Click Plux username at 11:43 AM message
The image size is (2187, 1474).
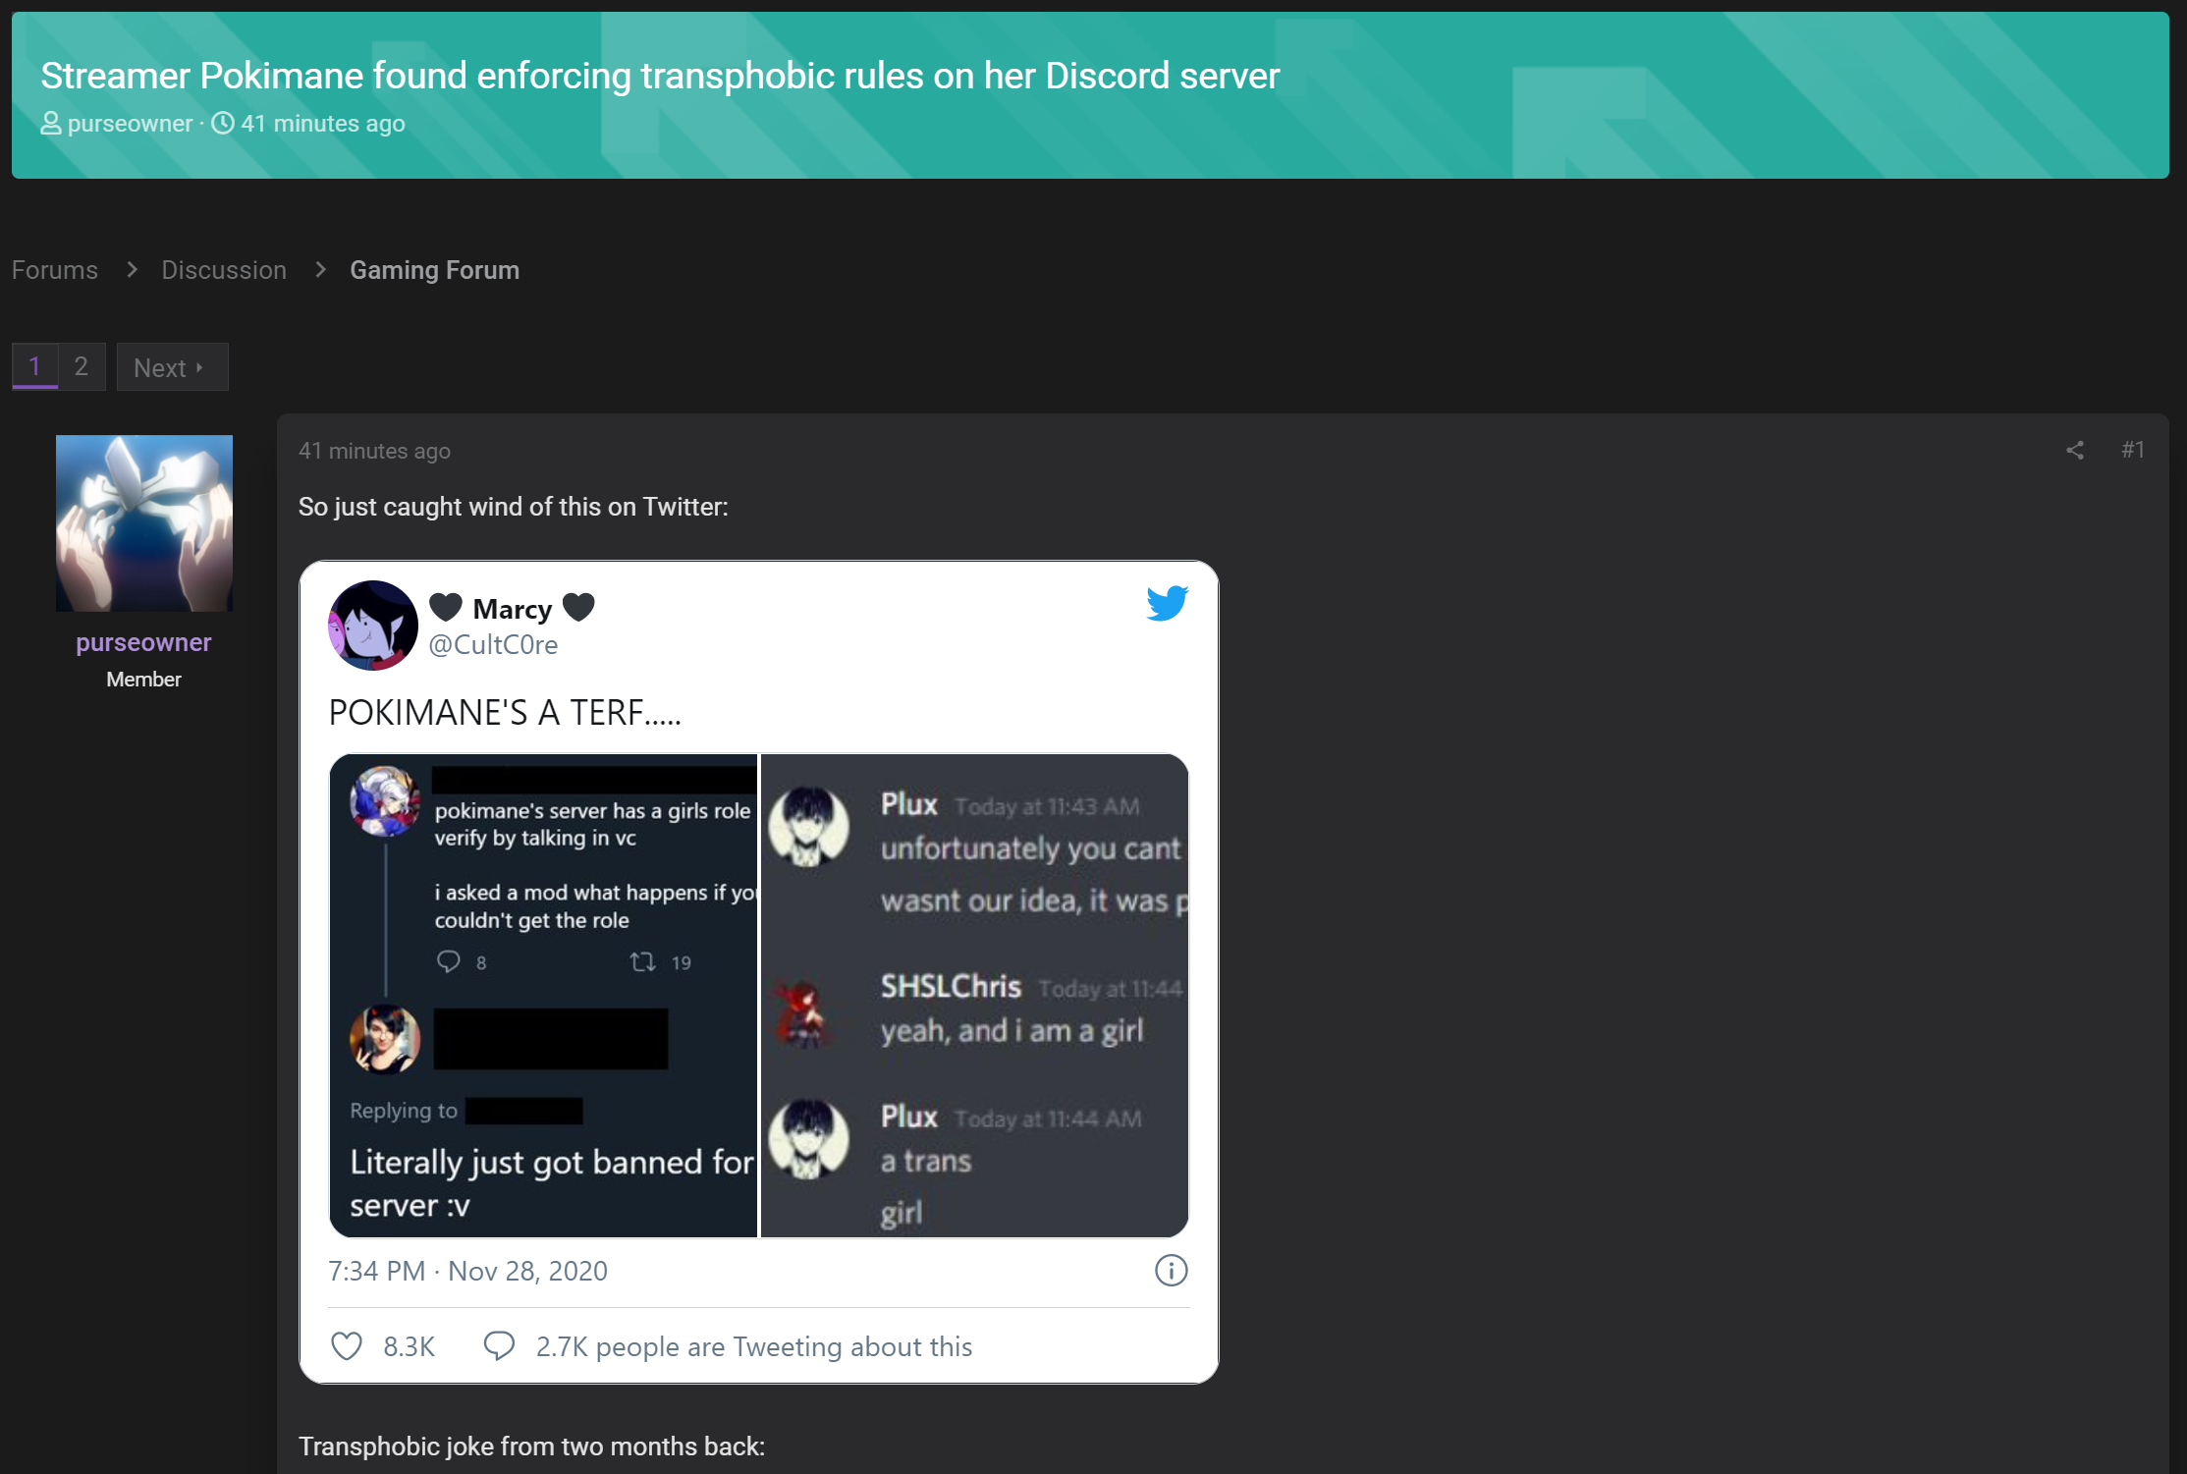(909, 804)
